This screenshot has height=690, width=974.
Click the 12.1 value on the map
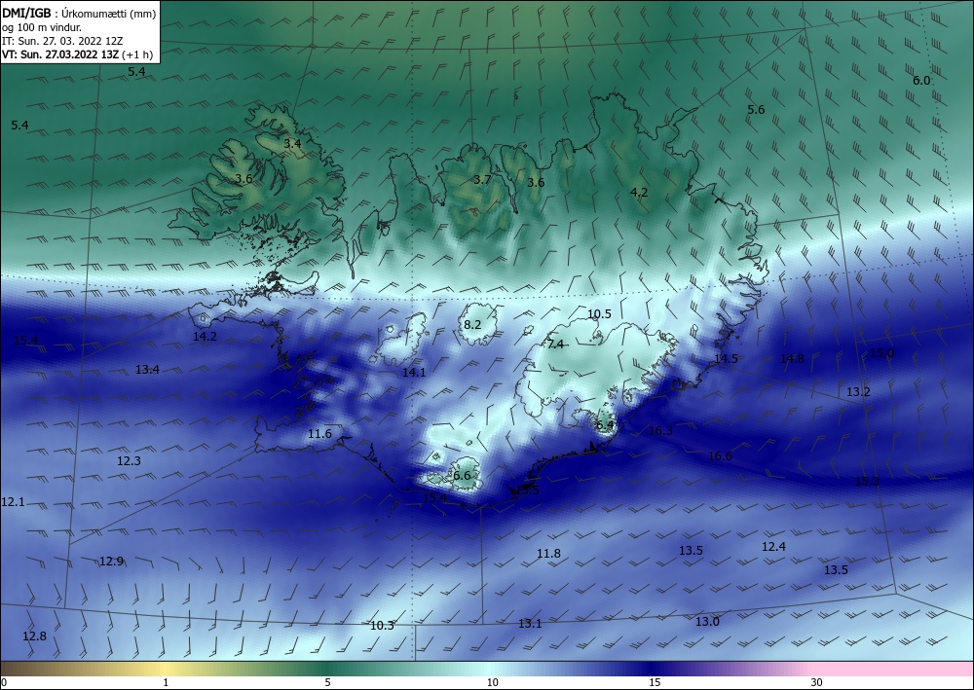[x=13, y=502]
